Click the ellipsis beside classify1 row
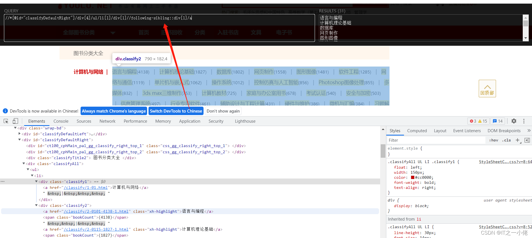This screenshot has width=532, height=238. [x=3, y=182]
